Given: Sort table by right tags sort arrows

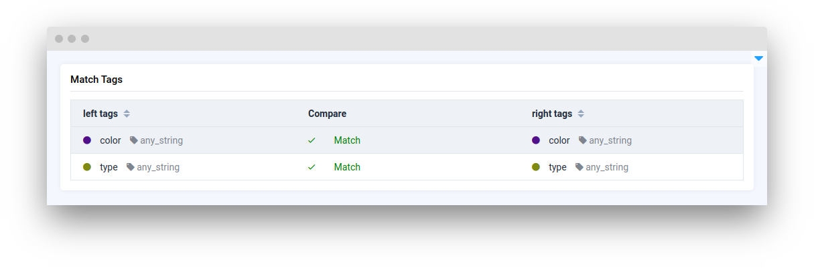Looking at the screenshot, I should 581,114.
